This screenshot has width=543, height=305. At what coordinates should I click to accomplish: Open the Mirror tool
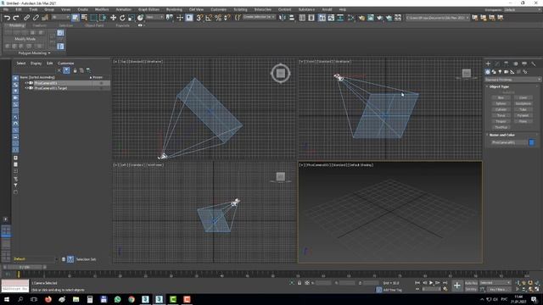283,18
